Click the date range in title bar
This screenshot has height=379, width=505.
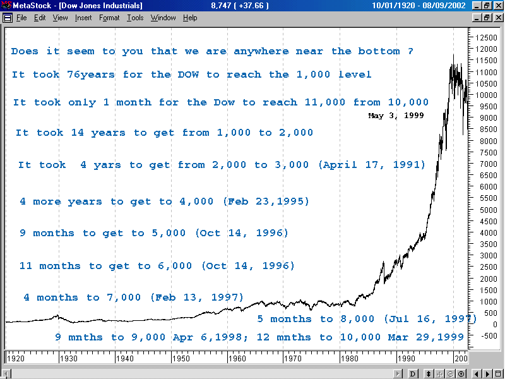coord(419,6)
